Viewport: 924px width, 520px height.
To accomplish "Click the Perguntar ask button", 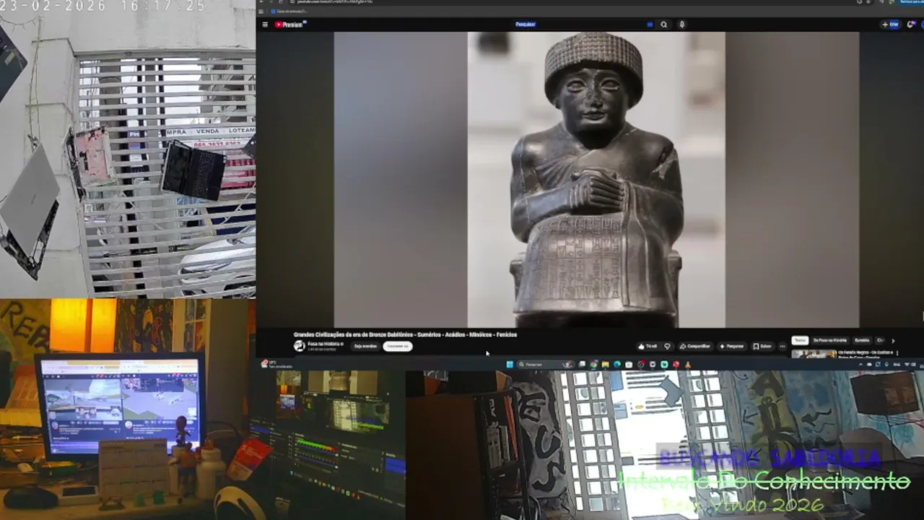I will pos(732,346).
